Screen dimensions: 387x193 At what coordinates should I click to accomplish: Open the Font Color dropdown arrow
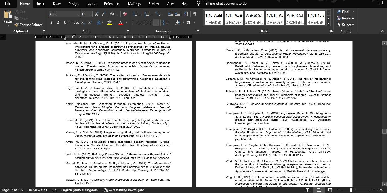(x=126, y=23)
